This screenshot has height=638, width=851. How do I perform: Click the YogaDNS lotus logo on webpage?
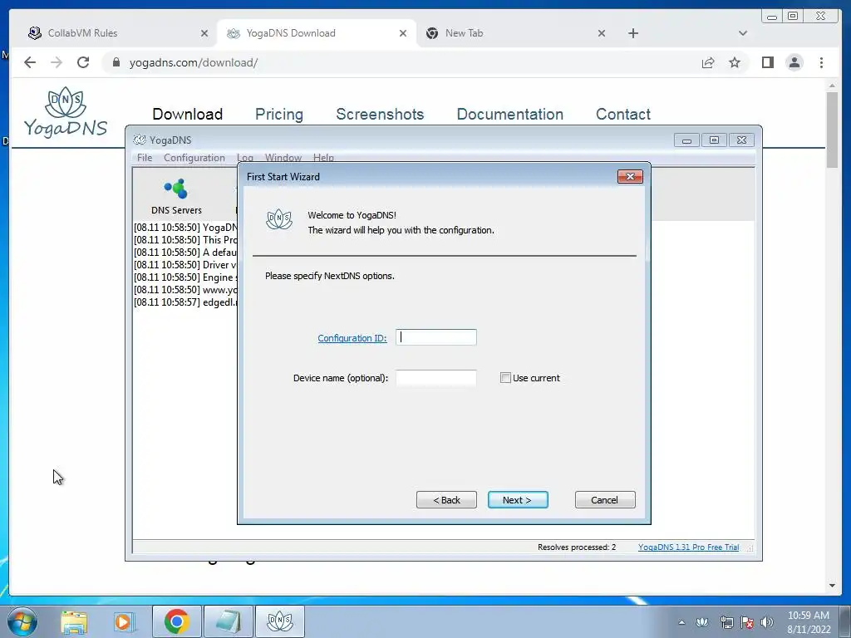66,112
